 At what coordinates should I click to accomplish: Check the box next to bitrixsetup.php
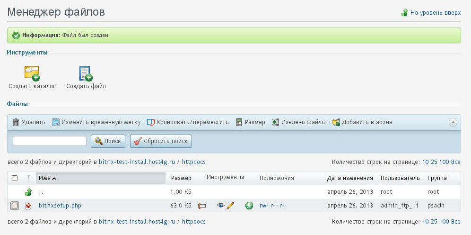pyautogui.click(x=14, y=206)
